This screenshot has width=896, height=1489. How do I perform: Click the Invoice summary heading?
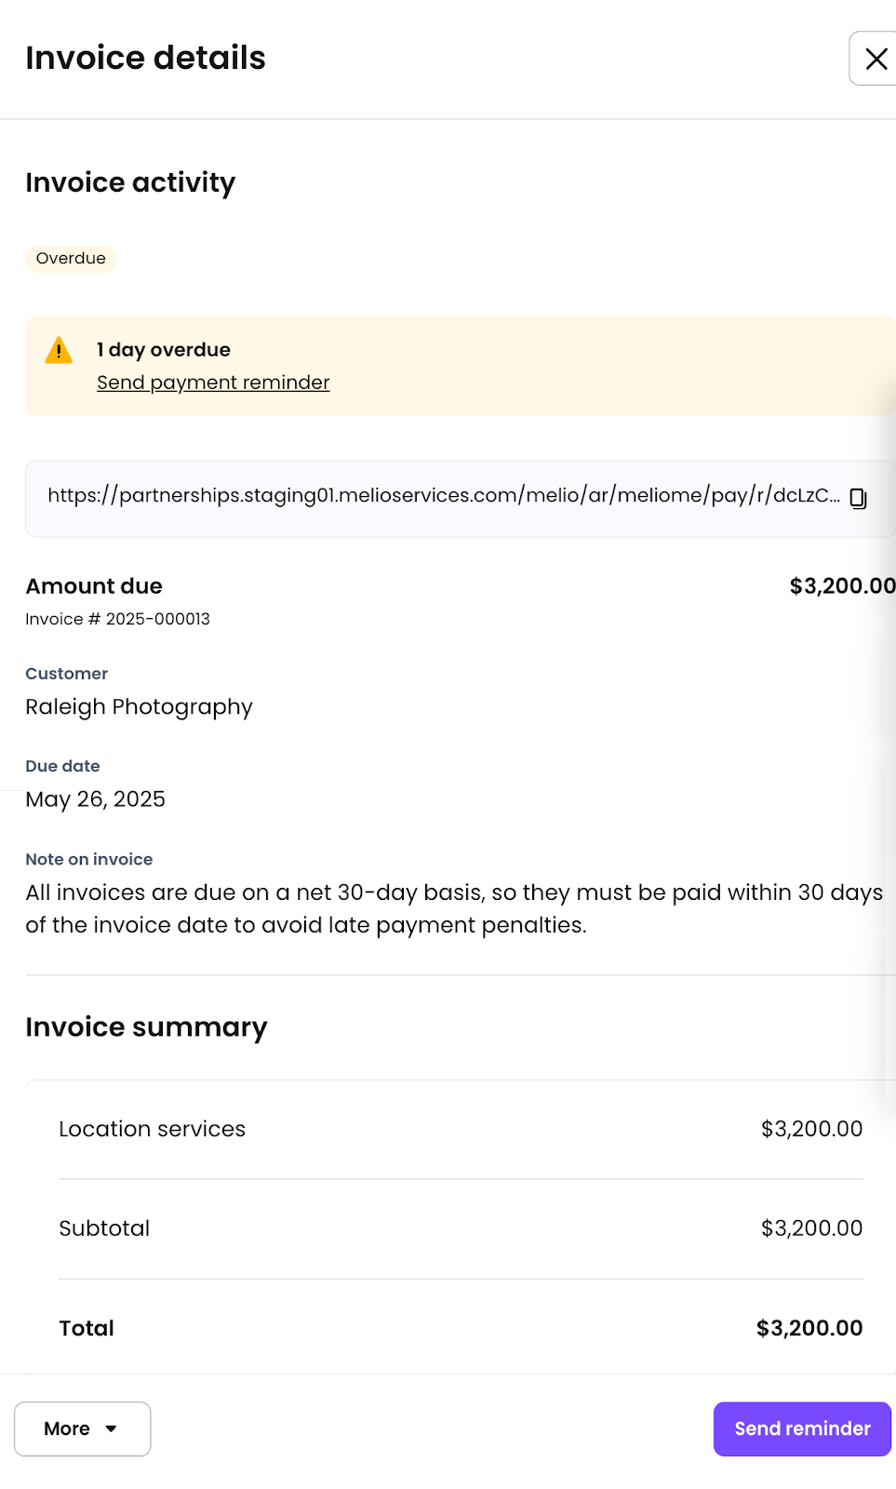(146, 1027)
